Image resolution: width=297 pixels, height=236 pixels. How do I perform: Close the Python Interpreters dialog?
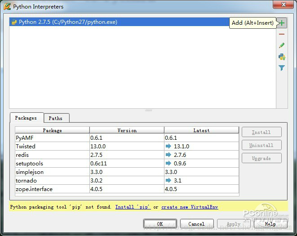click(x=283, y=4)
